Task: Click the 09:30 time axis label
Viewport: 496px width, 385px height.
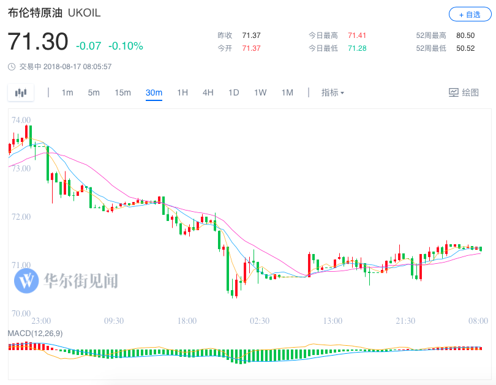Action: [x=114, y=321]
